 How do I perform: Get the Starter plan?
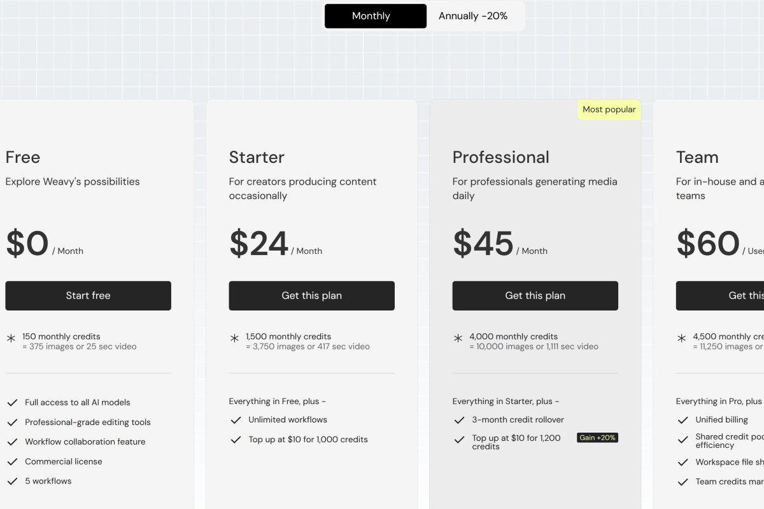point(311,296)
